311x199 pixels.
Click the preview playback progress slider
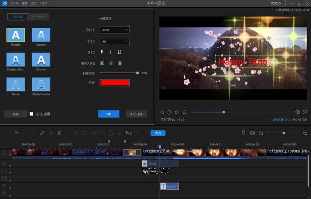pos(240,112)
